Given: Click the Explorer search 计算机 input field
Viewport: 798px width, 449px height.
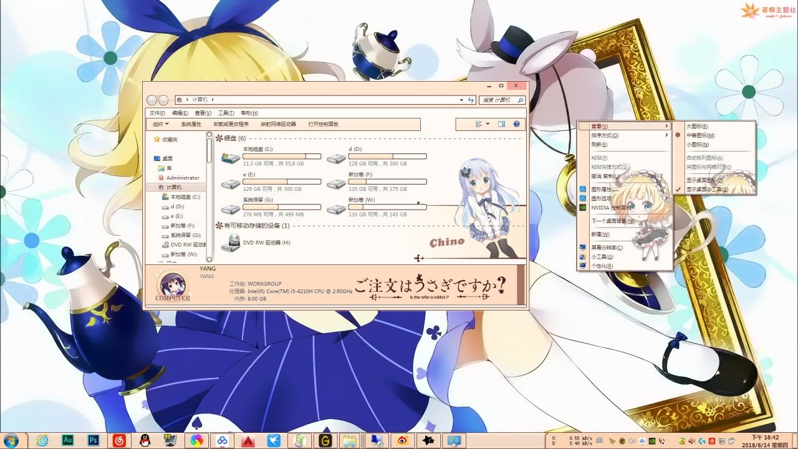Looking at the screenshot, I should [x=502, y=100].
